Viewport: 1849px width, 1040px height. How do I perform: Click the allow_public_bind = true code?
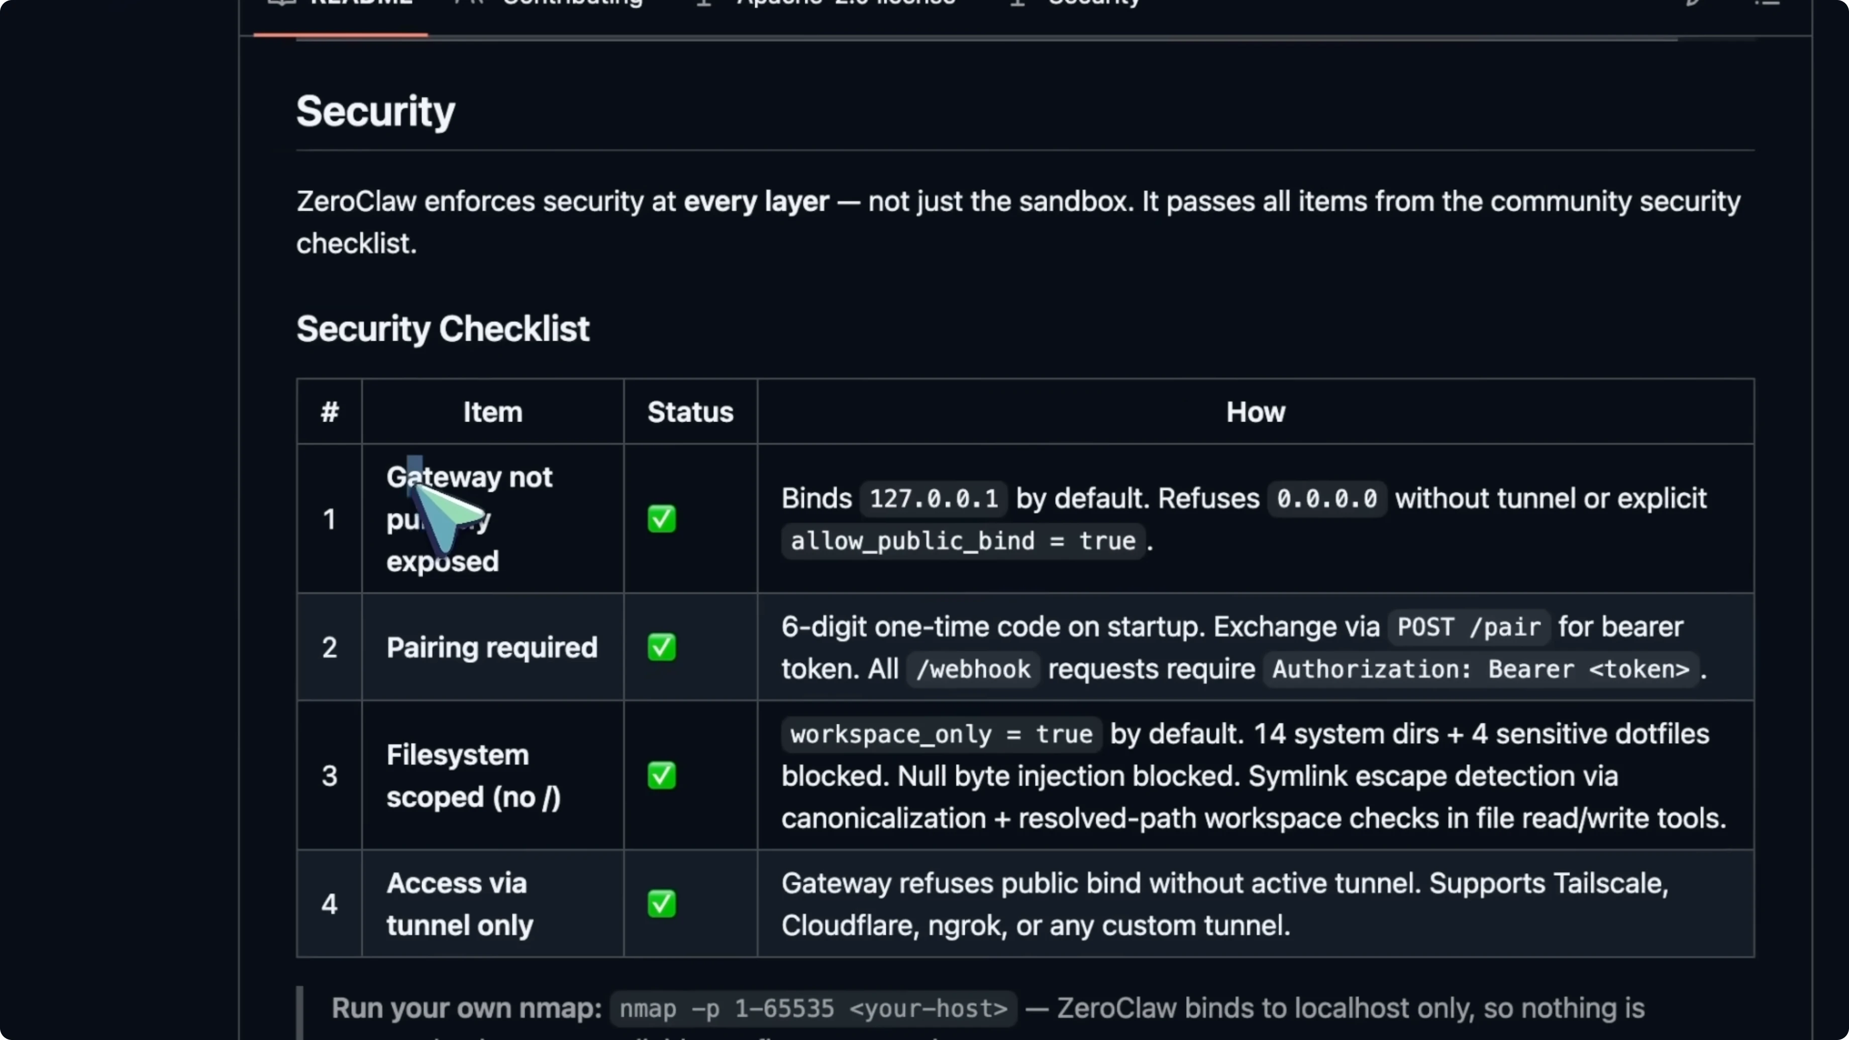[963, 541]
